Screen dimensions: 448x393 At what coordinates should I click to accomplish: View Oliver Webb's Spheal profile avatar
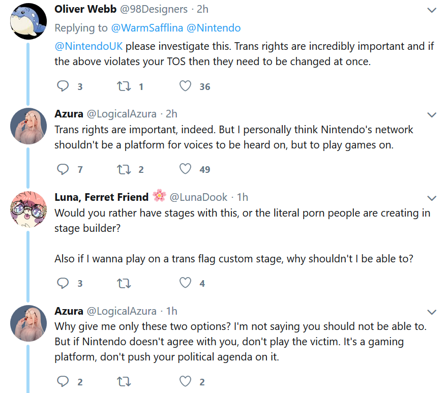tap(28, 21)
